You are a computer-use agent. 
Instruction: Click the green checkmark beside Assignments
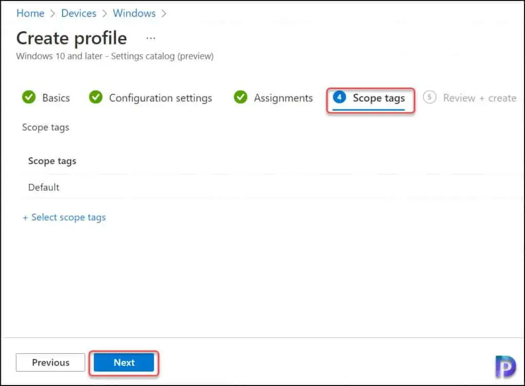(240, 97)
